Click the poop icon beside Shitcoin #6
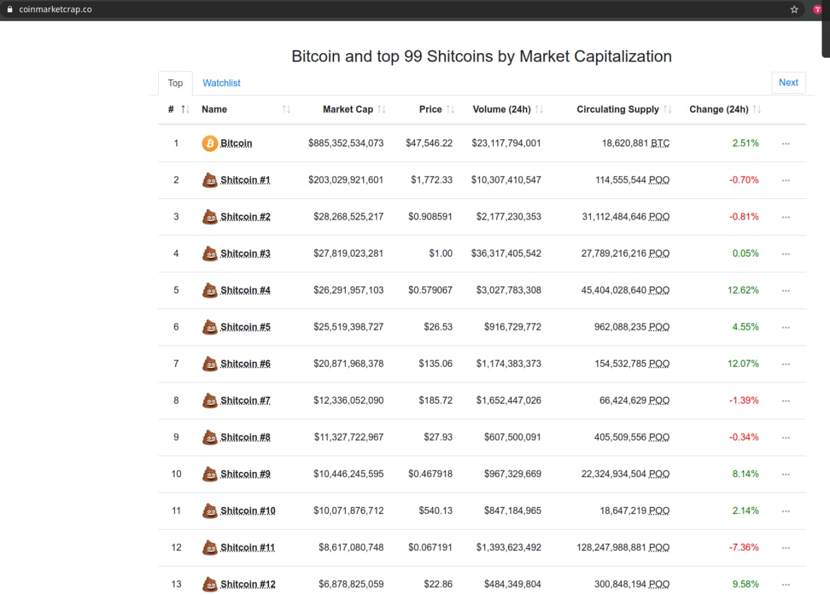This screenshot has height=595, width=830. coord(209,364)
